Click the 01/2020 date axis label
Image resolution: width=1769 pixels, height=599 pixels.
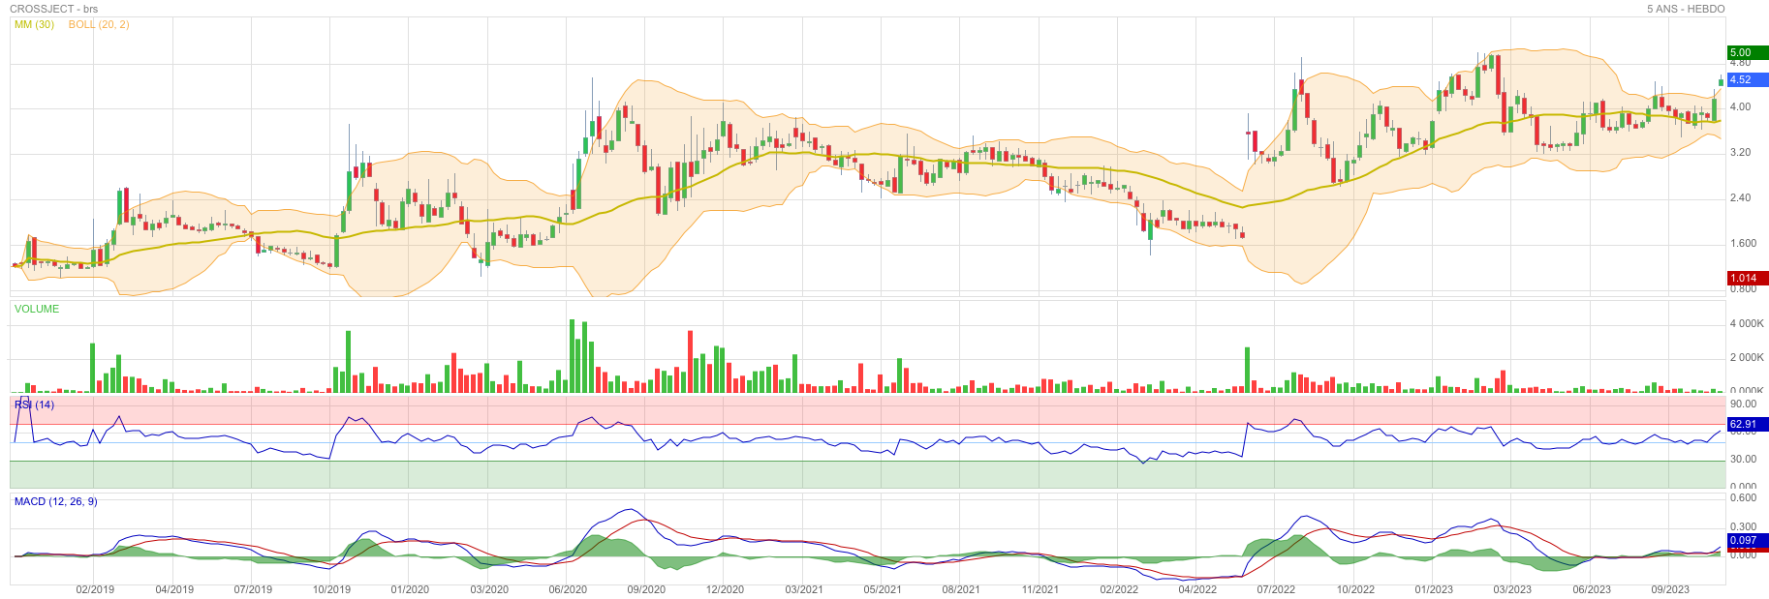[x=410, y=589]
